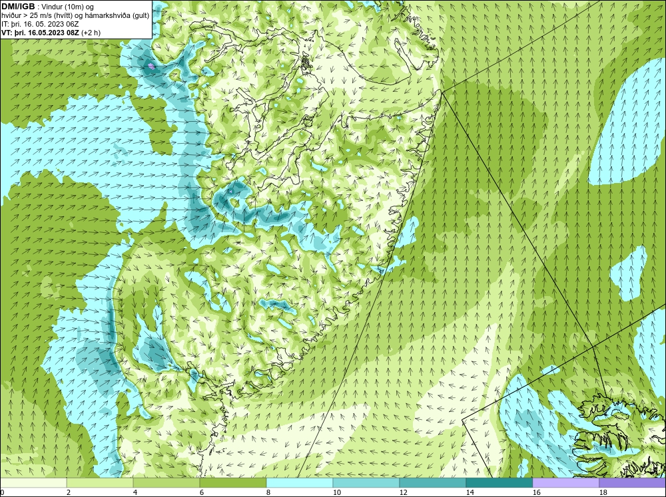Screen dimensions: 666x497
Task: Click the legend label 10
Action: 336,492
